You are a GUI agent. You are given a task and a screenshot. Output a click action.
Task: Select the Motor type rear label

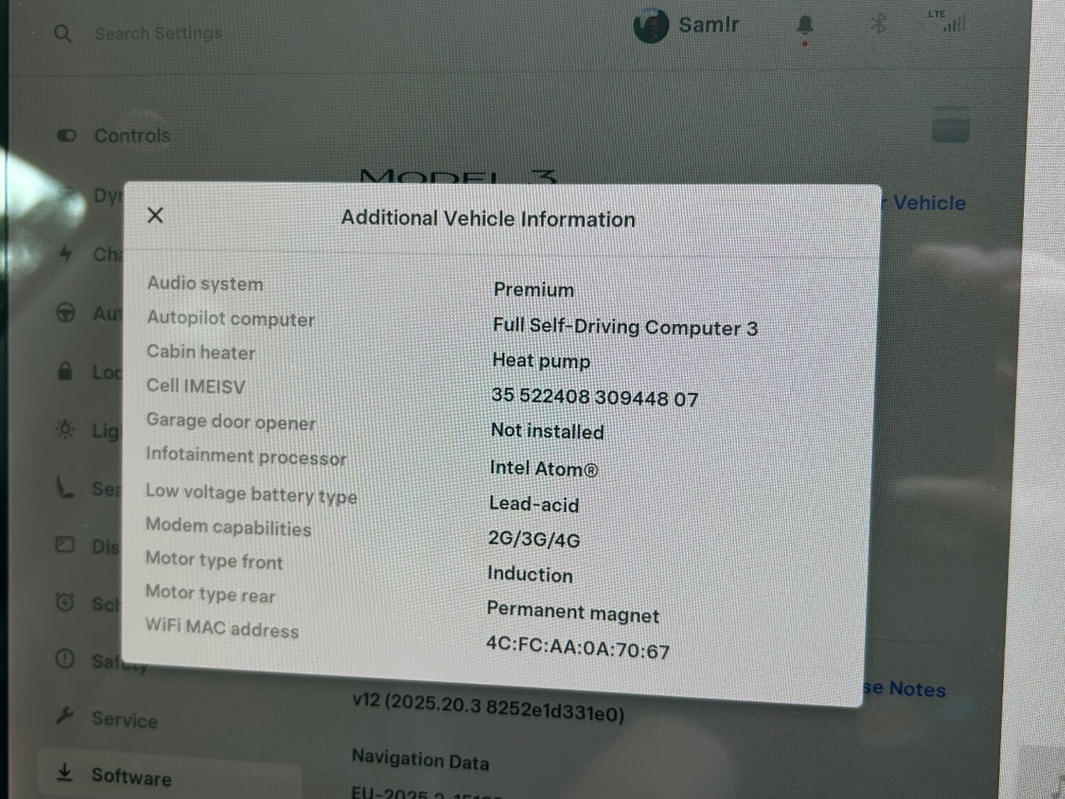[x=210, y=594]
